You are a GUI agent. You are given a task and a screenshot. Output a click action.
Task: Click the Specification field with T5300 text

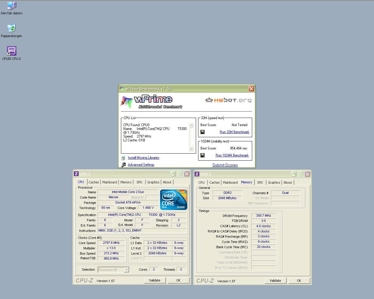(x=142, y=215)
